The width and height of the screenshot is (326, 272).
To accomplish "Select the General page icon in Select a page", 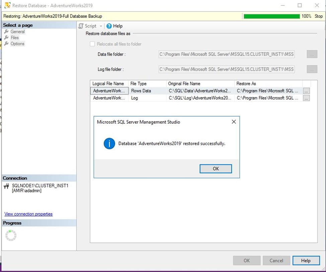I will click(7, 31).
